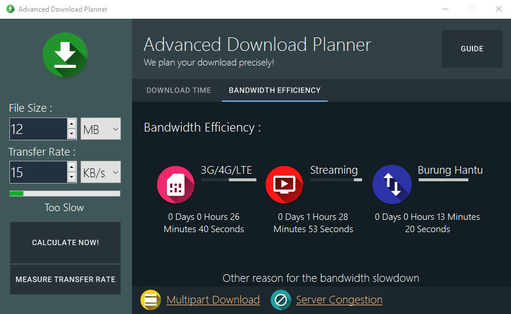
Task: Click the green download logo icon
Action: [65, 55]
